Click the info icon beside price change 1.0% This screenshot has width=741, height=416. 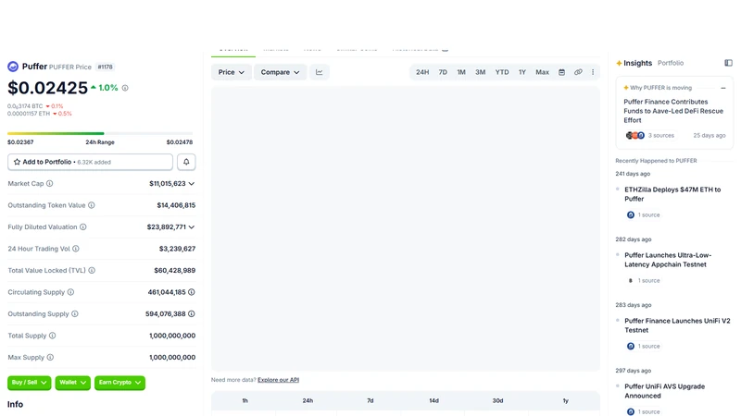125,88
